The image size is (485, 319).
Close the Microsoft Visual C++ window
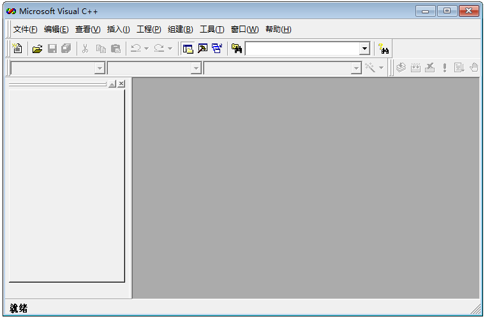469,11
